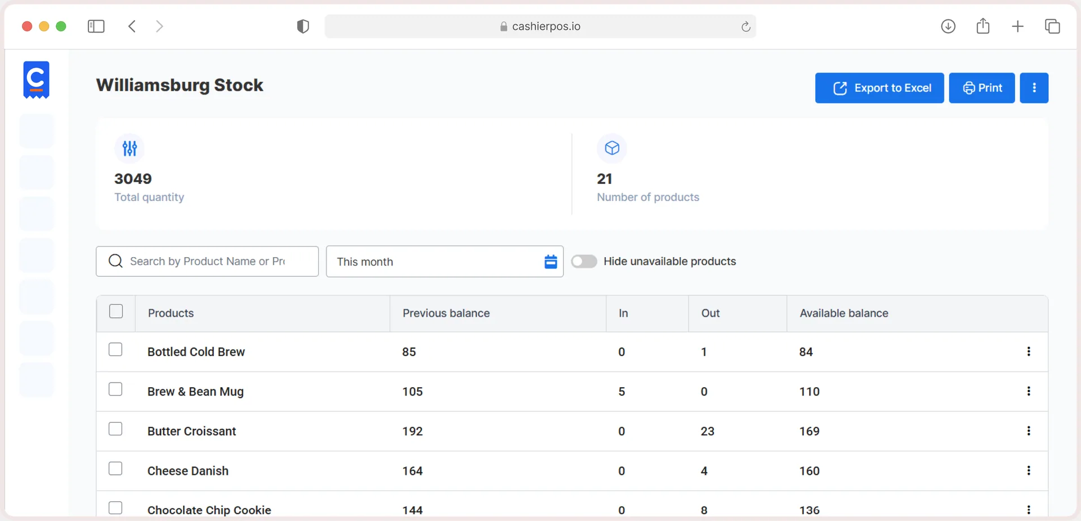1081x521 pixels.
Task: Open row menu for Butter Croissant
Action: 1029,431
